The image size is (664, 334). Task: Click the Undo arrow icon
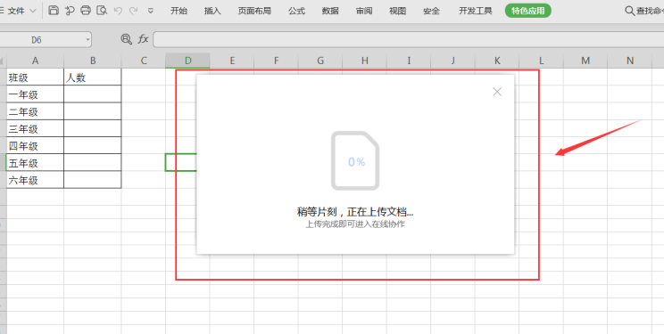pos(118,11)
